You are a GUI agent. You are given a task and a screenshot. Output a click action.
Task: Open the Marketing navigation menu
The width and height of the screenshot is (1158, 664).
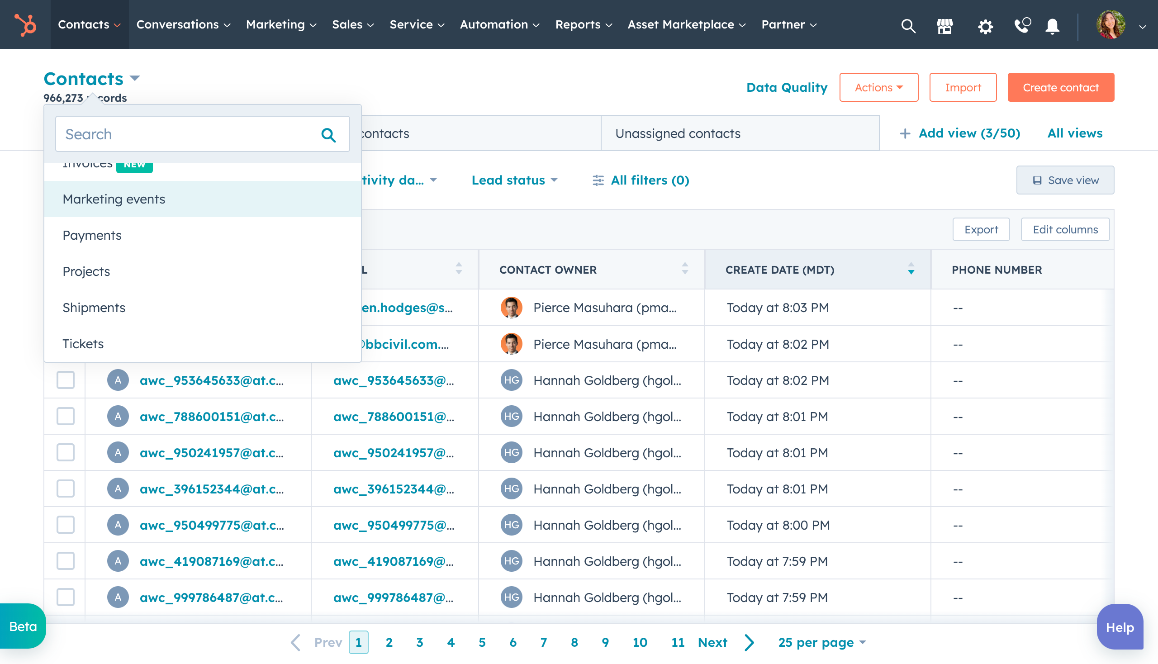pyautogui.click(x=281, y=24)
